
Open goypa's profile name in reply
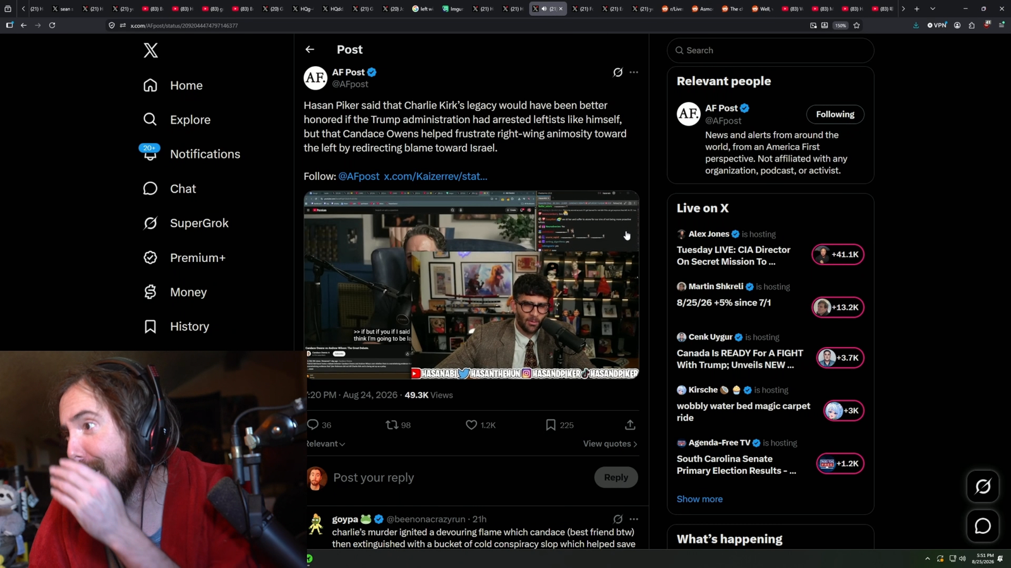tap(345, 519)
